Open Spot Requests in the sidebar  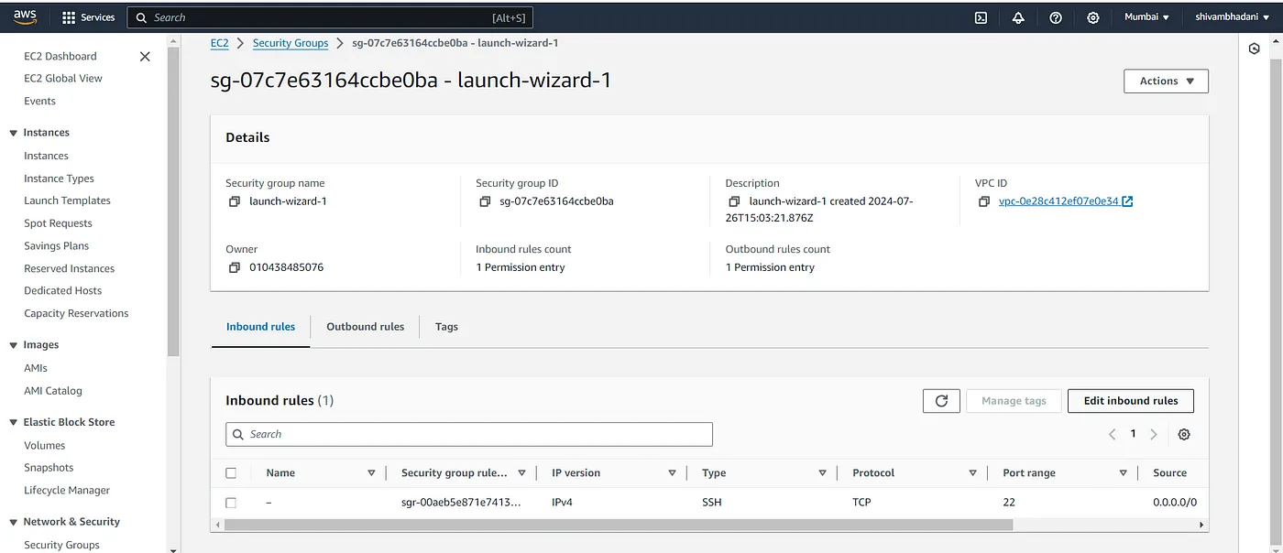tap(58, 224)
